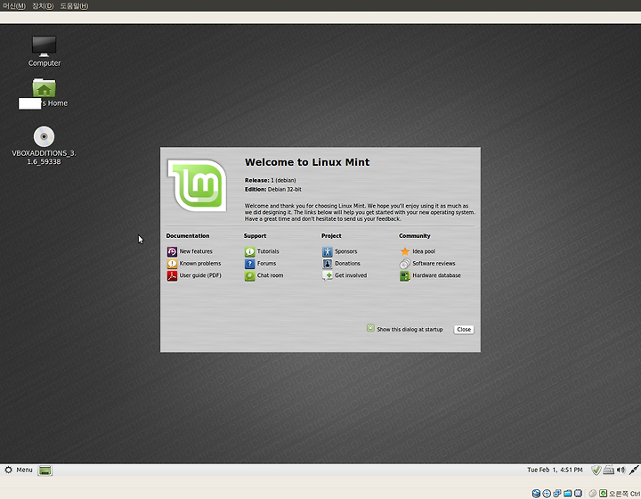Click the VirtualBox optical disc status icon
The image size is (641, 499).
click(x=547, y=494)
